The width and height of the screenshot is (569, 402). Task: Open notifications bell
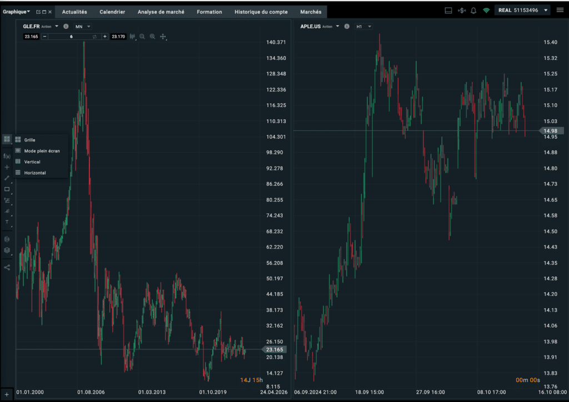(x=473, y=11)
